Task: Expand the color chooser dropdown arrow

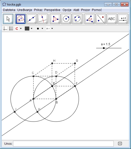Action: coord(32,28)
